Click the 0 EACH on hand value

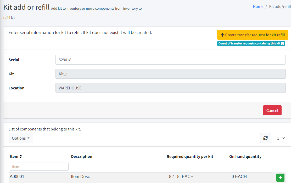pyautogui.click(x=239, y=177)
